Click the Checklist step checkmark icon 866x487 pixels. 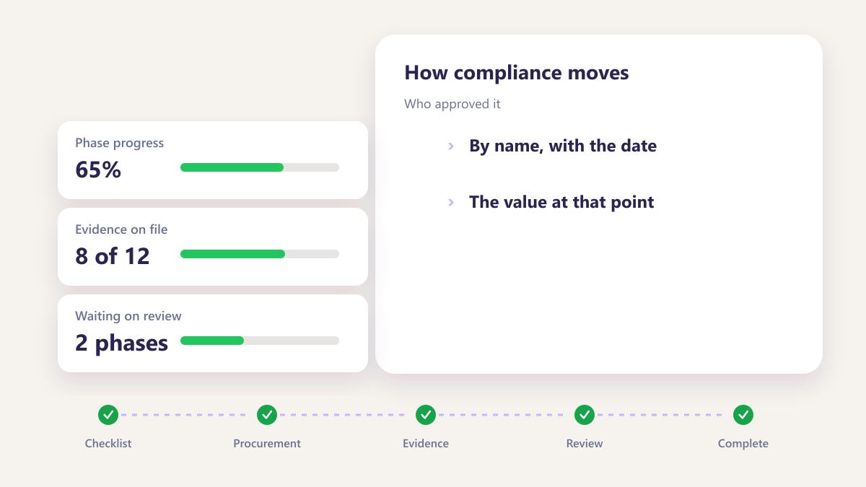click(x=108, y=415)
